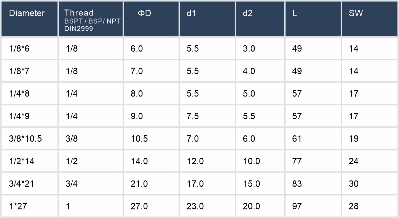The width and height of the screenshot is (399, 218).
Task: Select the SW value 30 cell
Action: (354, 184)
